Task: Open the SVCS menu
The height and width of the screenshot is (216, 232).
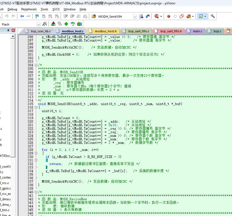Action: click(x=56, y=9)
